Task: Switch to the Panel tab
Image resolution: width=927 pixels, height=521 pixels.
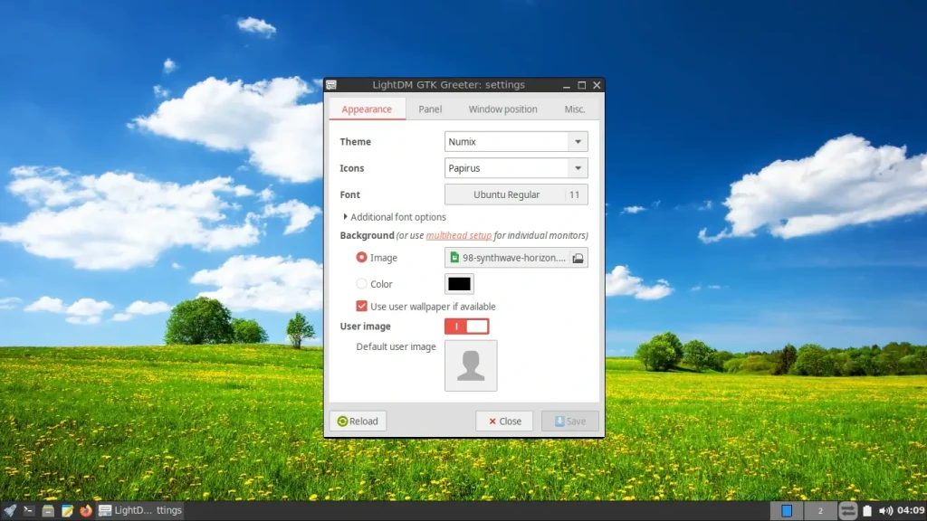Action: coord(430,109)
